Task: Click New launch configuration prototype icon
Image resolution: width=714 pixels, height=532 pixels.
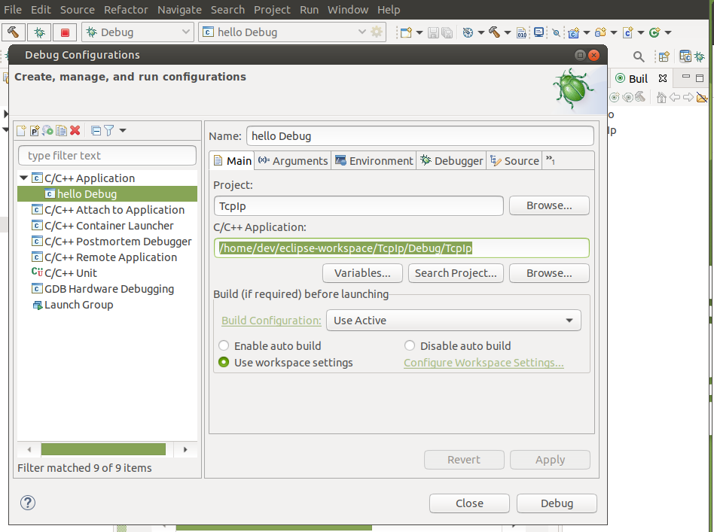Action: click(x=35, y=131)
